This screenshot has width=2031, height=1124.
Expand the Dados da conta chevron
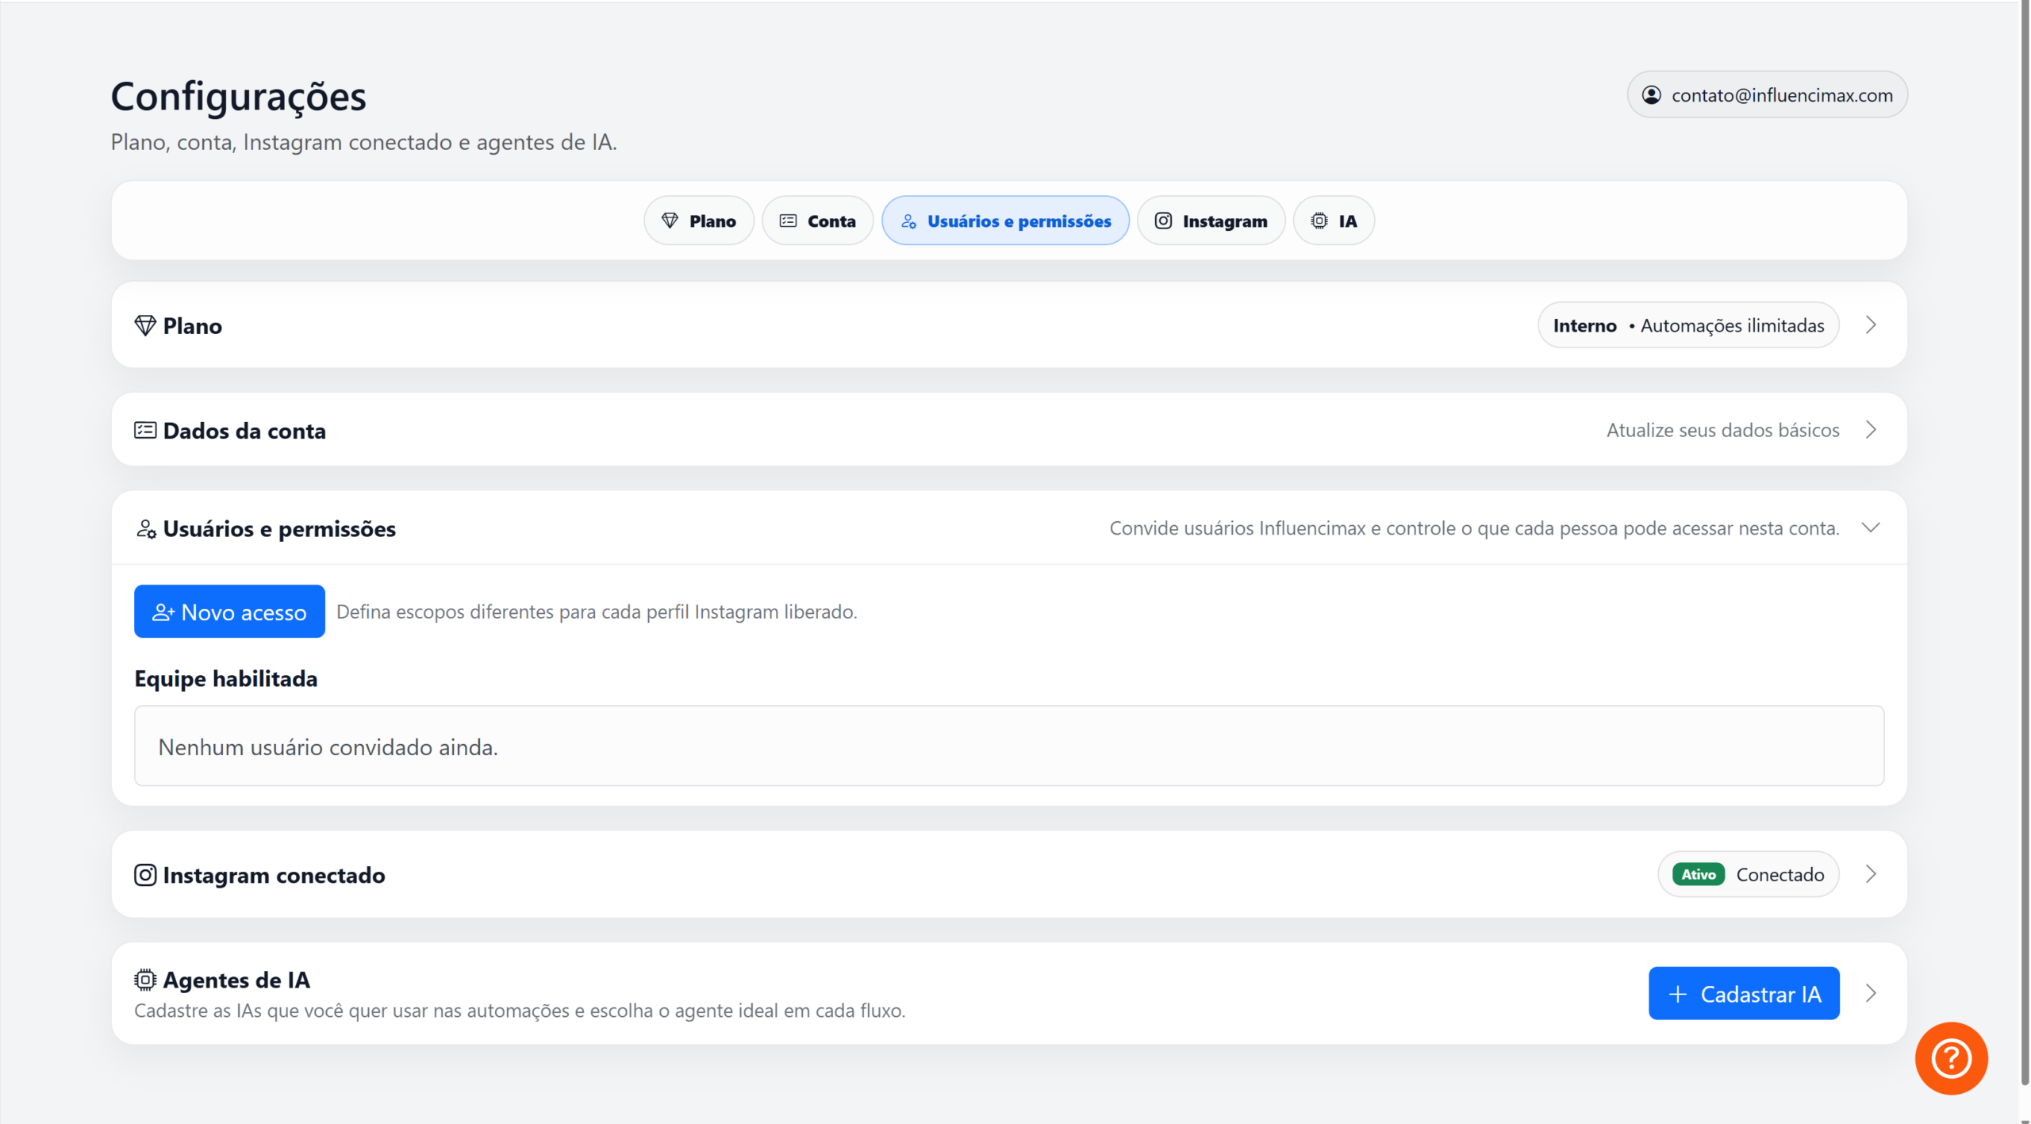click(x=1872, y=430)
